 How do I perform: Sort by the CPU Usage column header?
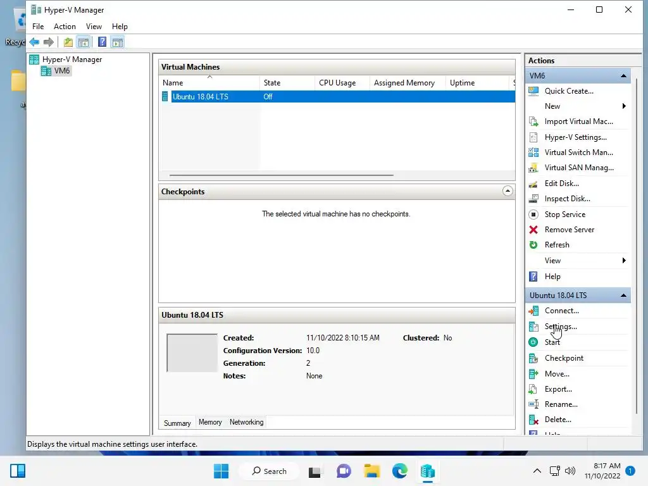pyautogui.click(x=342, y=83)
